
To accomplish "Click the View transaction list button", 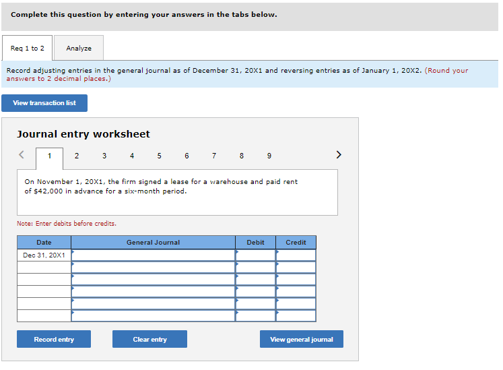I will tap(44, 103).
